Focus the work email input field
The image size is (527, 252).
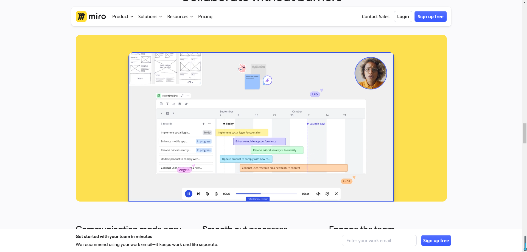pyautogui.click(x=379, y=240)
